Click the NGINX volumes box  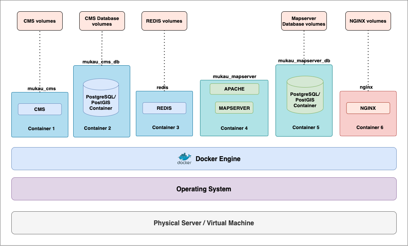point(368,21)
